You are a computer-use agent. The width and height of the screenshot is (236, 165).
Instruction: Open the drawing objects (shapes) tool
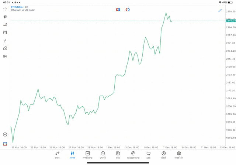click(x=5, y=48)
